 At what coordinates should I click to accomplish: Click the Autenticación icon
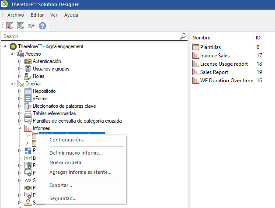pyautogui.click(x=28, y=61)
